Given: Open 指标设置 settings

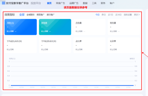Looking at the screenshot, I should click(x=128, y=15).
